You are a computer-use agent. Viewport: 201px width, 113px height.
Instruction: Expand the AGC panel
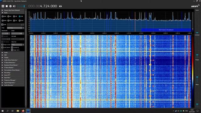click(x=13, y=55)
